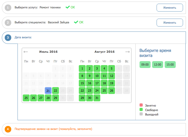Select July 27 in the calendar
Screen dimensions: 188x137
pyautogui.click(x=41, y=98)
